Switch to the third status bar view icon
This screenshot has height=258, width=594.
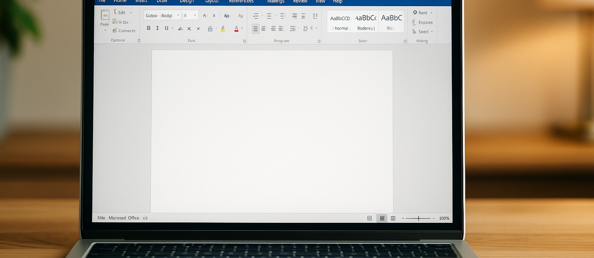pyautogui.click(x=393, y=218)
